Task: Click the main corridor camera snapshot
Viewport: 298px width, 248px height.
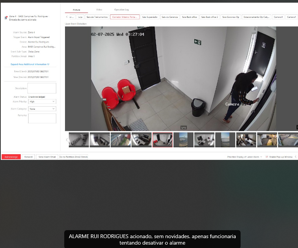Action: [x=183, y=79]
